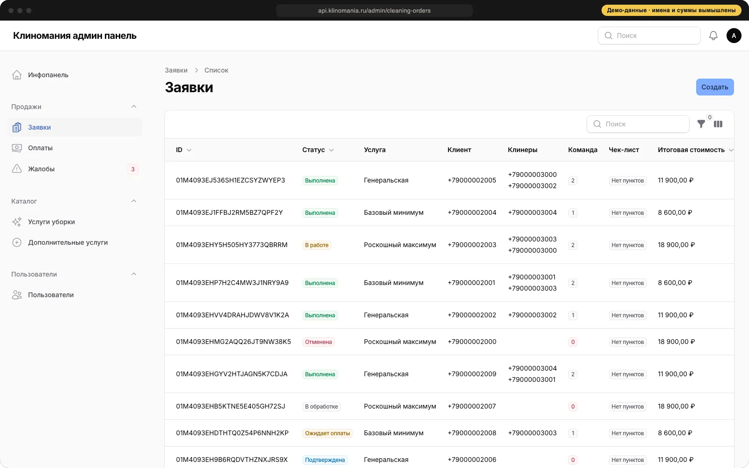This screenshot has height=468, width=749.
Task: Click the browser address bar URL
Action: coord(374,10)
